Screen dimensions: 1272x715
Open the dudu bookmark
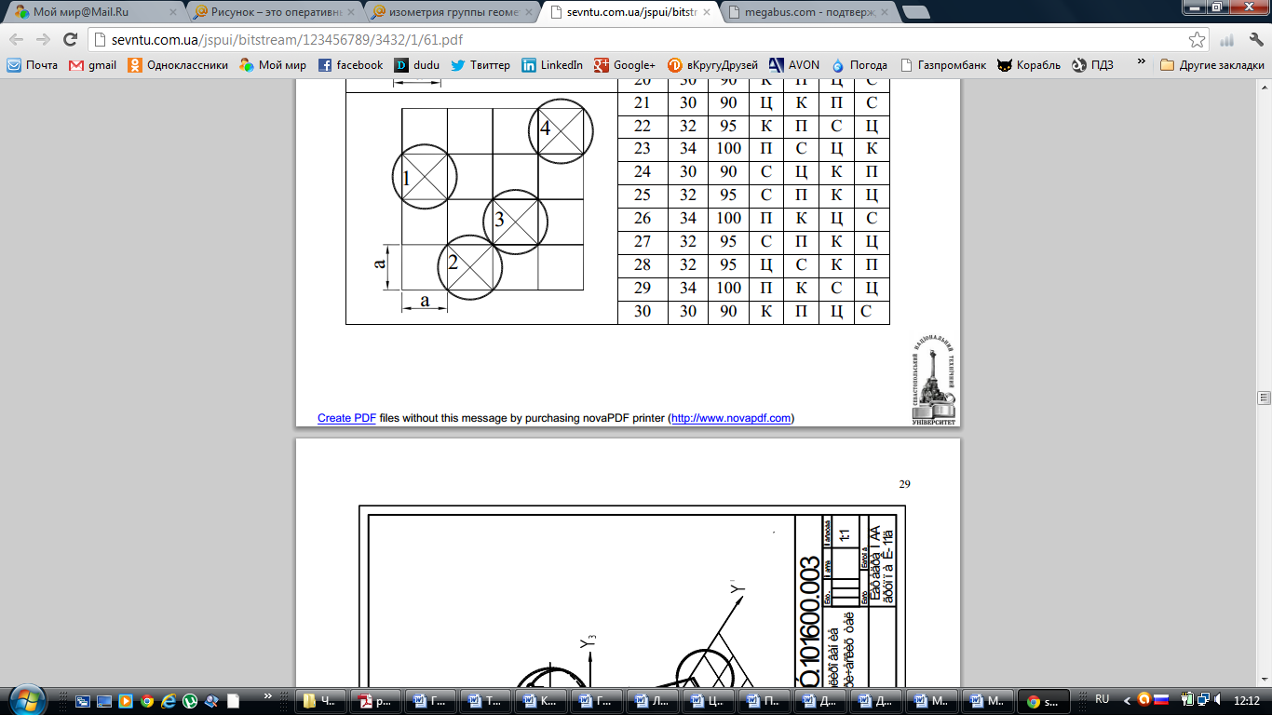(416, 65)
